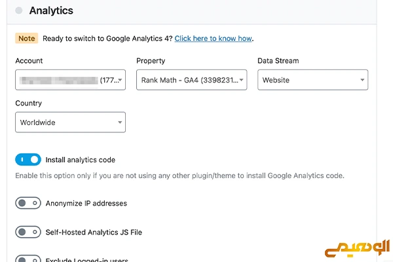Image resolution: width=393 pixels, height=262 pixels.
Task: Open the Account select box
Action: 71,80
